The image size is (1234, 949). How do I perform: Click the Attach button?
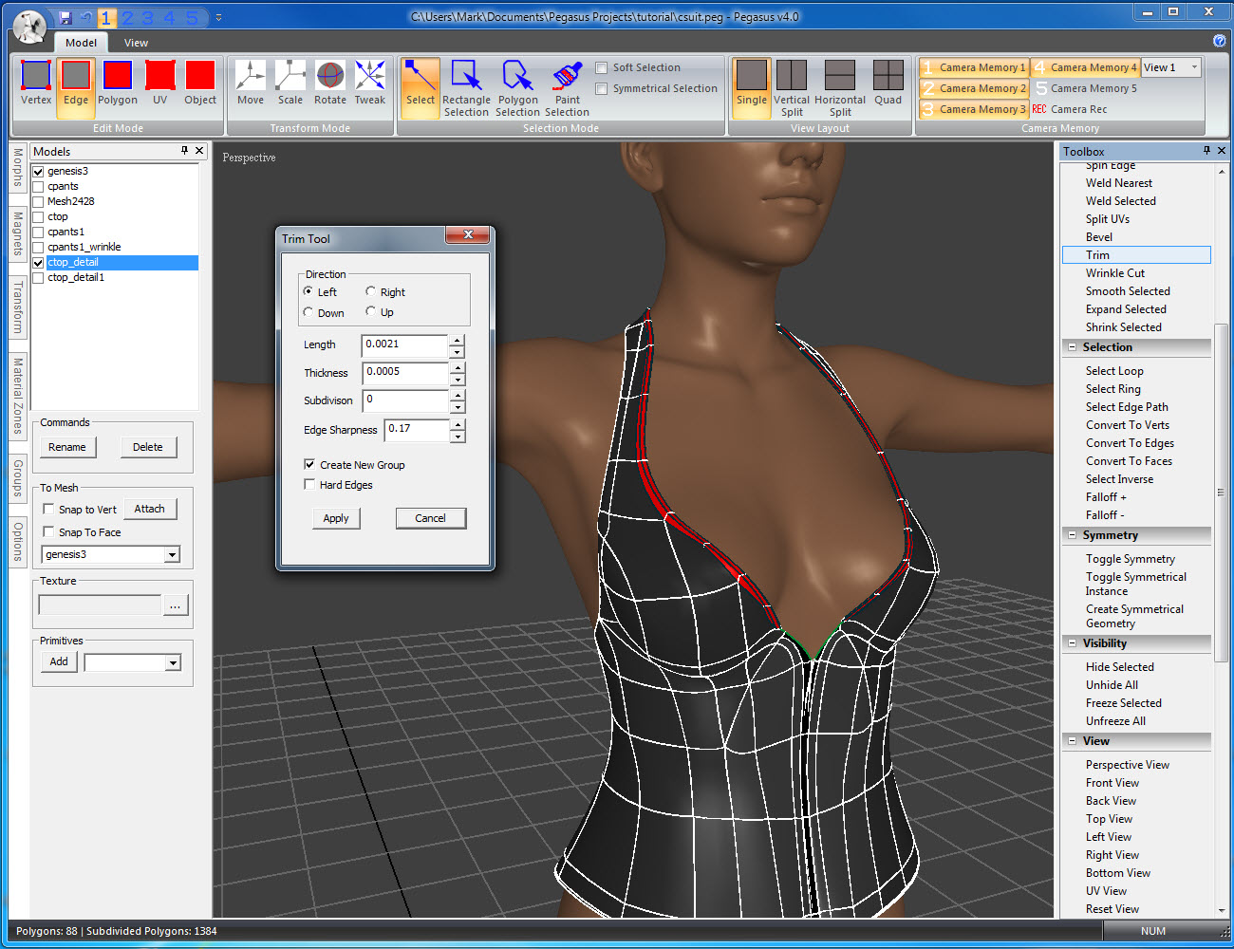(x=150, y=509)
